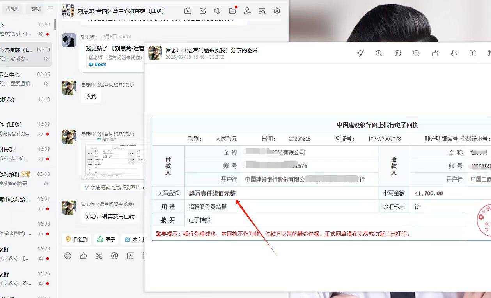491x298 pixels.
Task: Open the 群签到 group check-in
Action: tap(76, 240)
